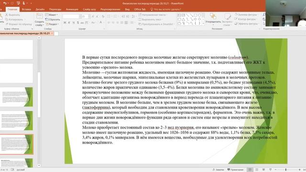This screenshot has width=306, height=172.
Task: Click Convert to SmartArt (Преобразовать в SmartArt)
Action: click(156, 24)
